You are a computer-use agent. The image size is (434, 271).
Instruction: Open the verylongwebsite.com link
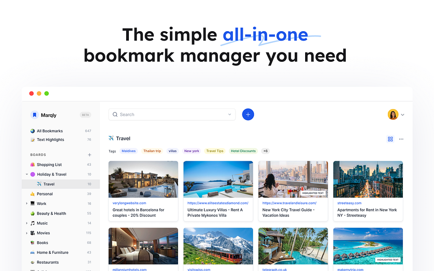pos(129,203)
